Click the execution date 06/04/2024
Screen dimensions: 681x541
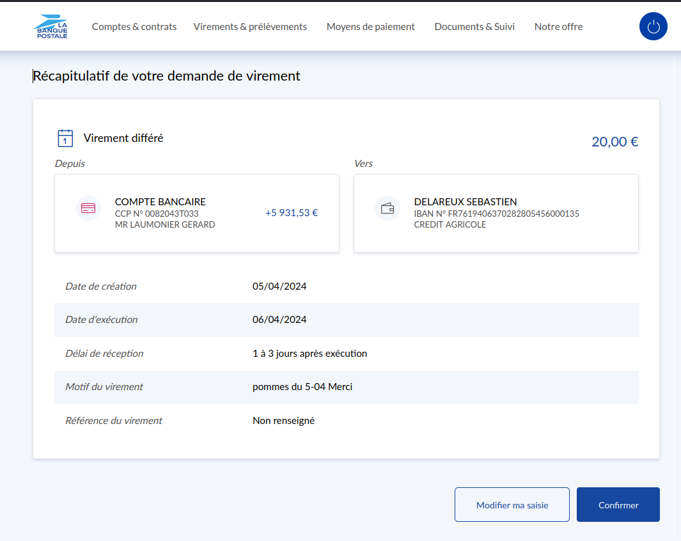pos(279,320)
